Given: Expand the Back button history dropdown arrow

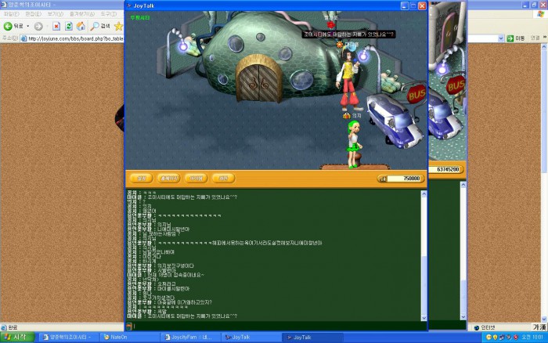Looking at the screenshot, I should click(x=27, y=26).
